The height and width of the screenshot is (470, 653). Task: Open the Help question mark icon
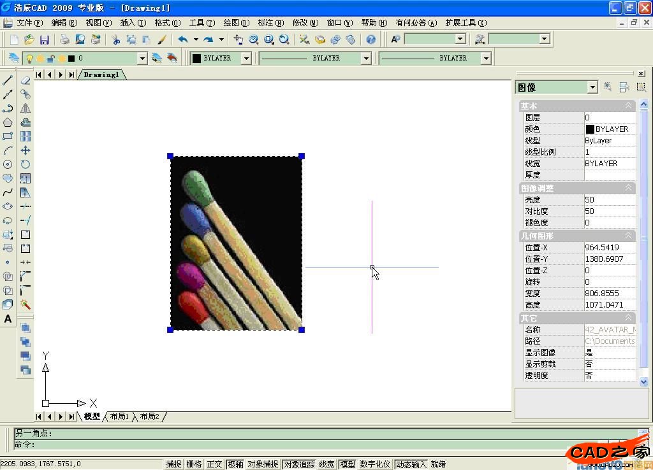click(x=371, y=39)
